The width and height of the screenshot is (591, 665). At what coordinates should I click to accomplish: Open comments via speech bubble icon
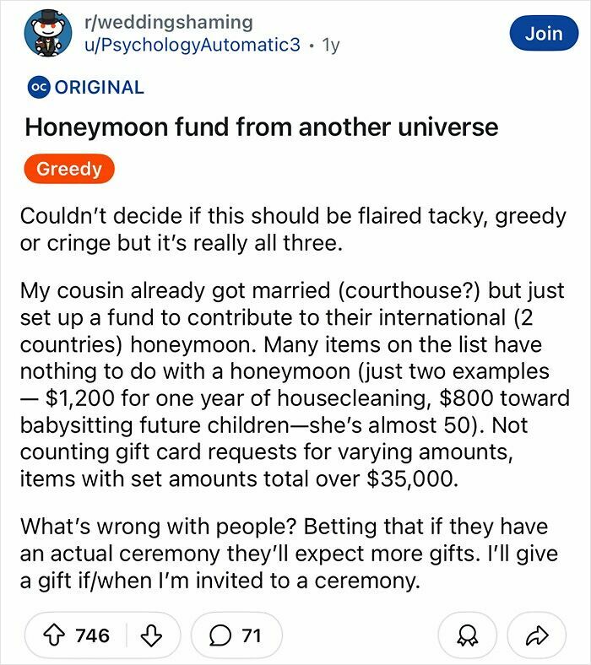[220, 635]
